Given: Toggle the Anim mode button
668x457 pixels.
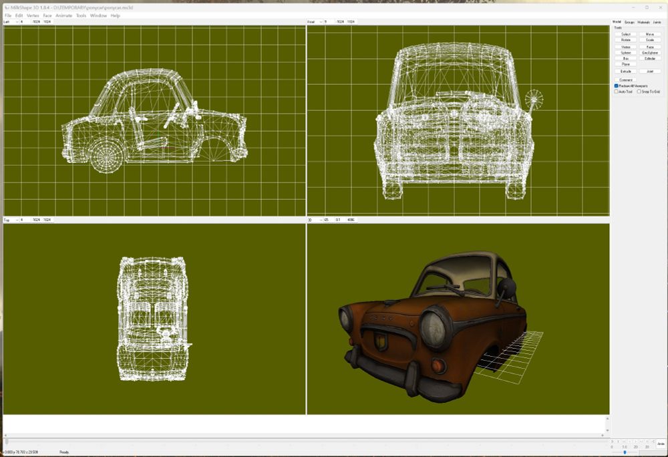Looking at the screenshot, I should [x=661, y=444].
